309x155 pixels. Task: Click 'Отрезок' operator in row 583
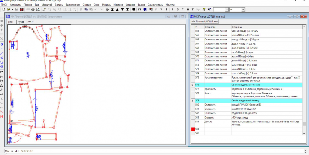point(209,117)
